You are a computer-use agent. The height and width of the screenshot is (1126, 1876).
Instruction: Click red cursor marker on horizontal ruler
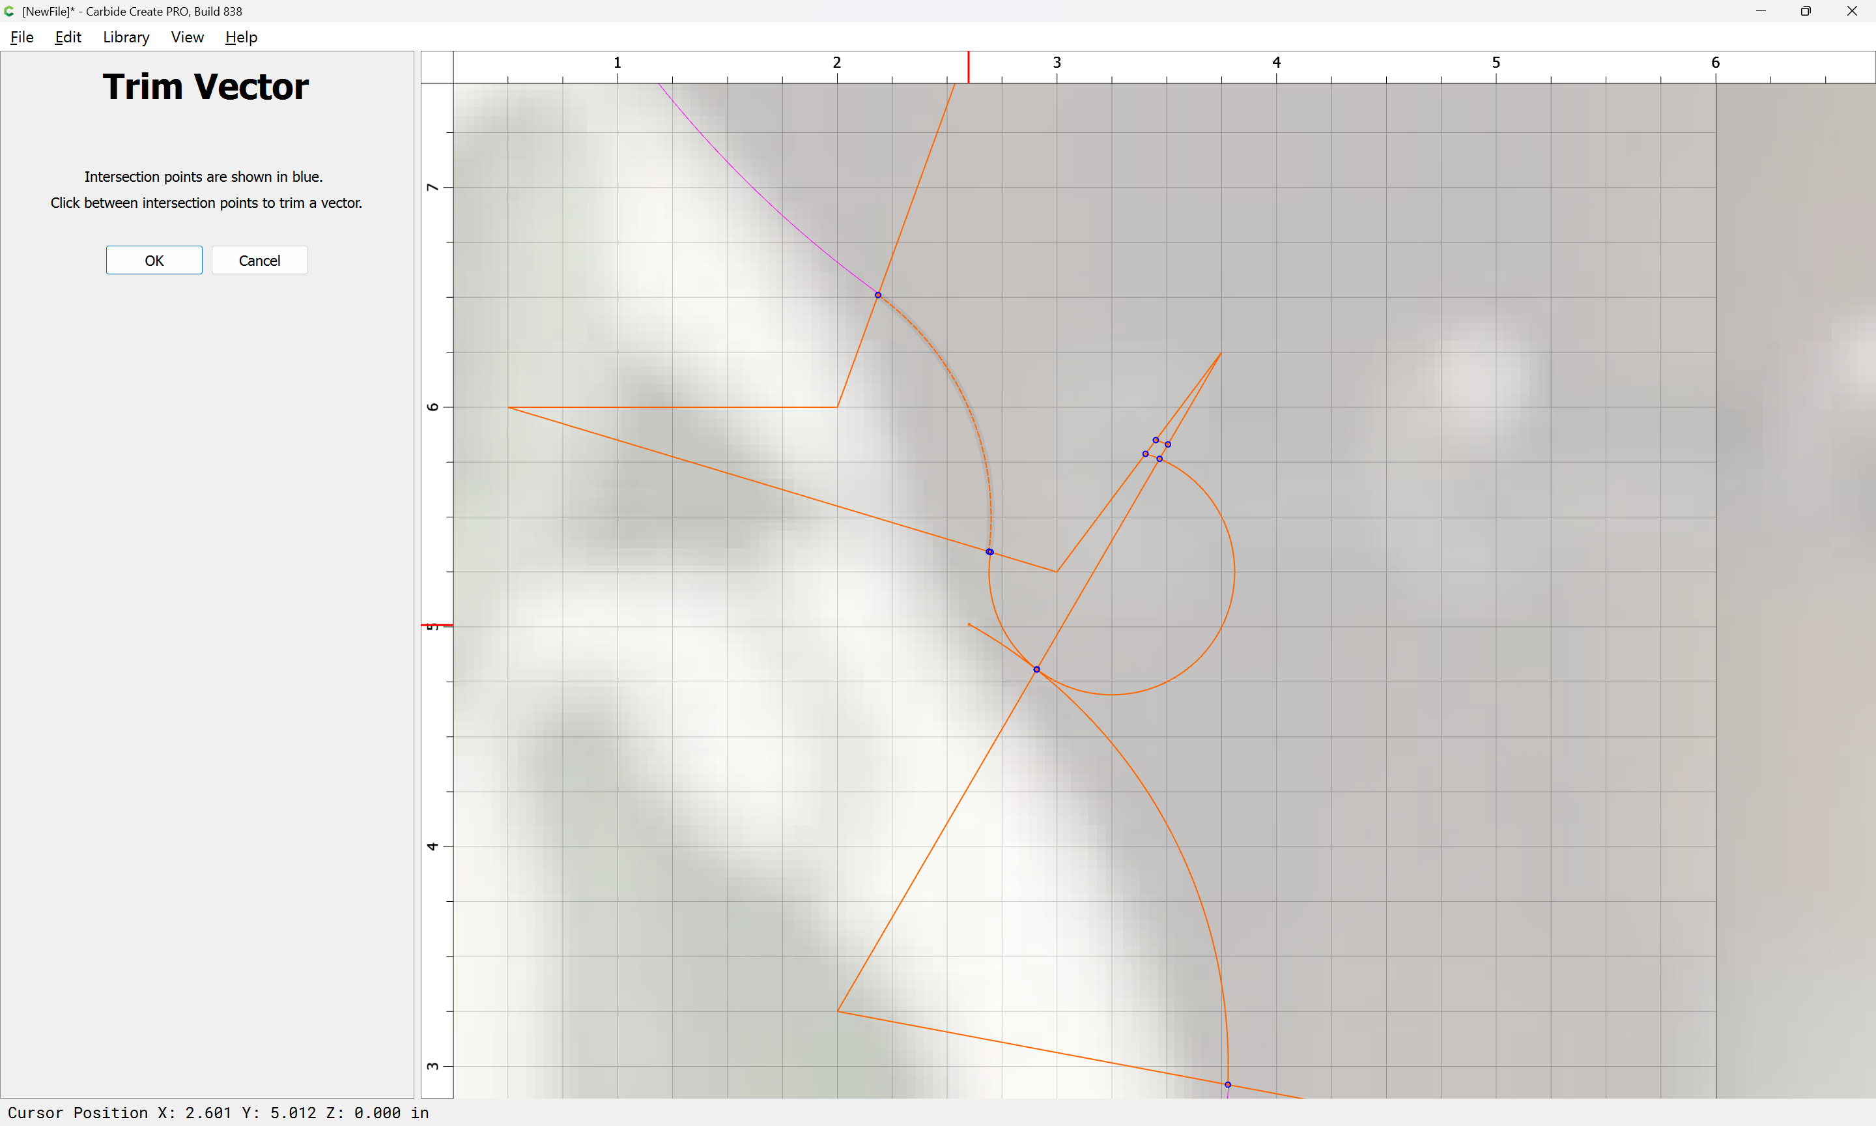click(969, 66)
